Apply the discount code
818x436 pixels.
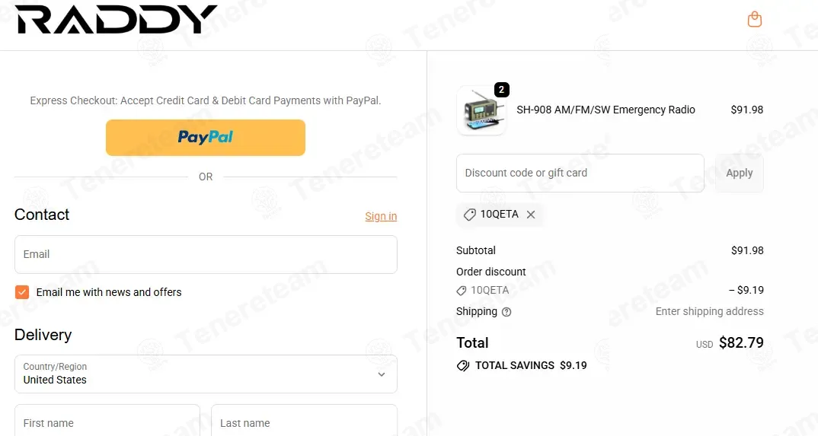click(740, 173)
